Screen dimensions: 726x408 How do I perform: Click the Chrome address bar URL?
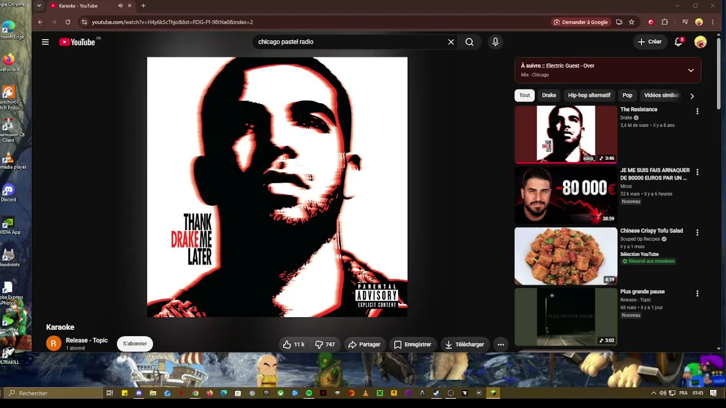pos(172,22)
